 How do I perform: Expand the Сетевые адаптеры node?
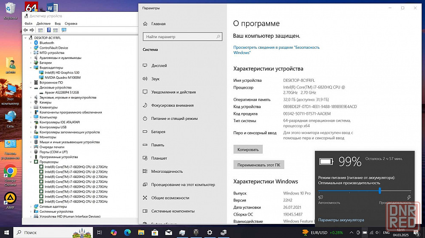click(31, 207)
